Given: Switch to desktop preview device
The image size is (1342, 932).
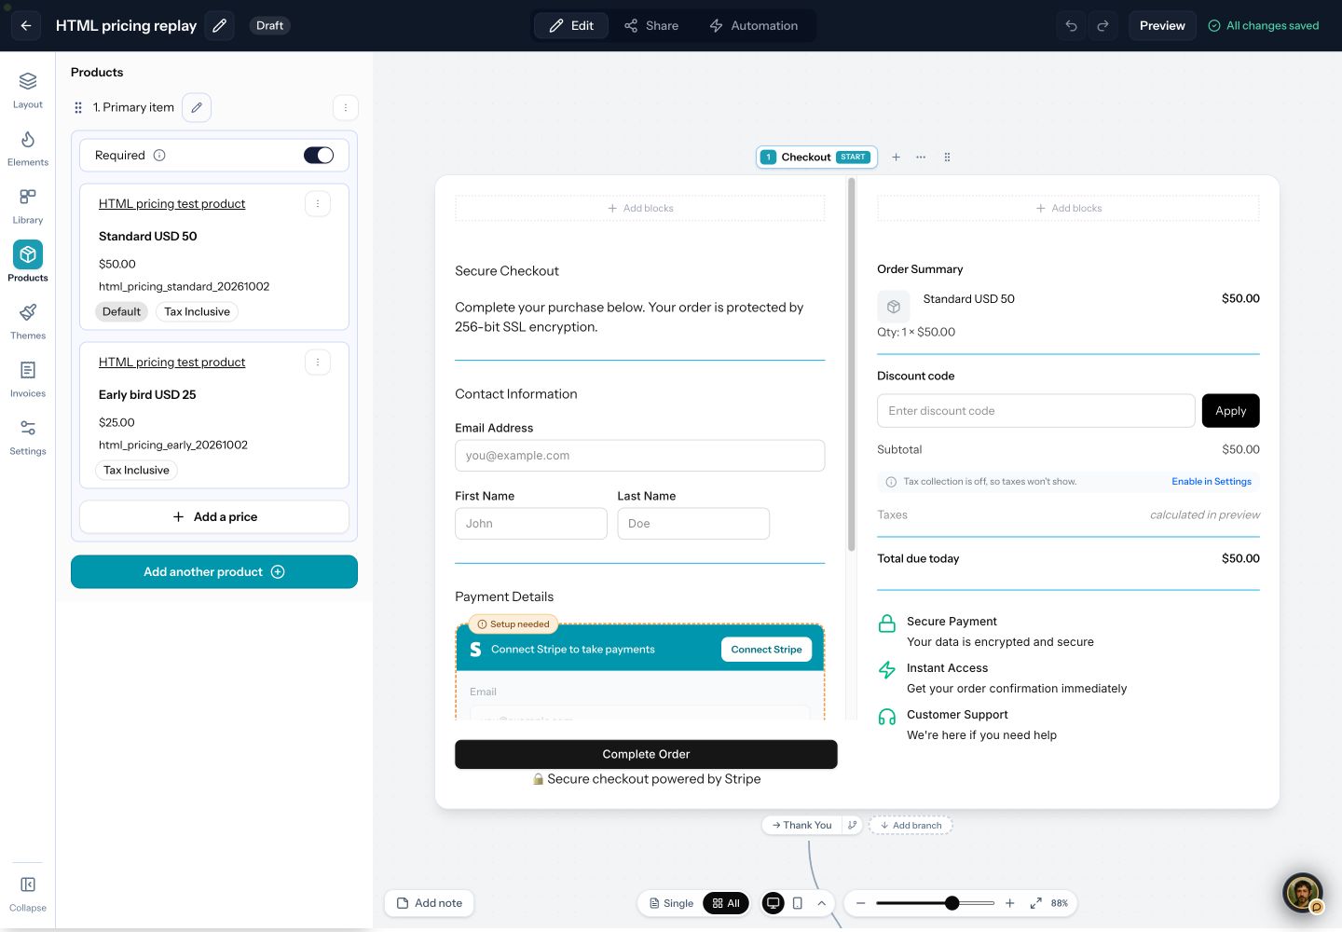Looking at the screenshot, I should tap(773, 903).
